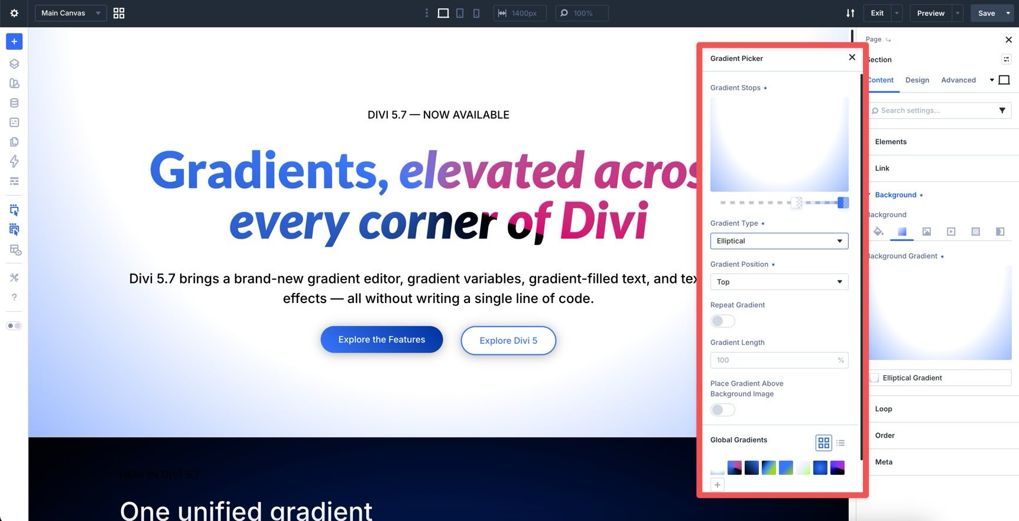Open the database variables icon in sidebar
The image size is (1019, 521).
pos(14,103)
